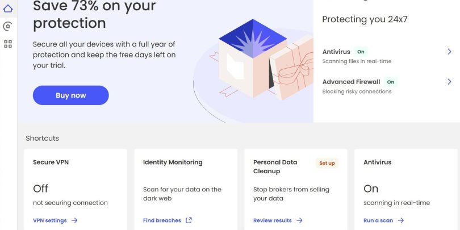The height and width of the screenshot is (230, 460).
Task: Click the Advanced Firewall On status badge
Action: [x=391, y=82]
